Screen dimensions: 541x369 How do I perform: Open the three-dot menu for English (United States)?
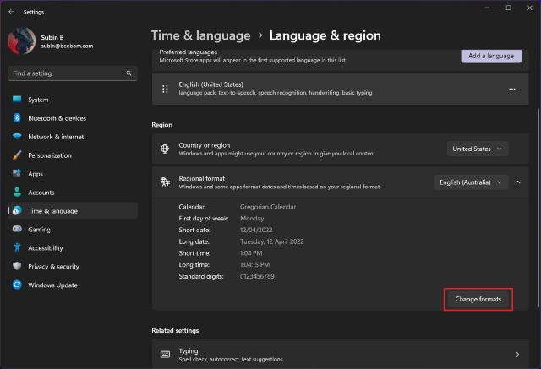point(512,89)
